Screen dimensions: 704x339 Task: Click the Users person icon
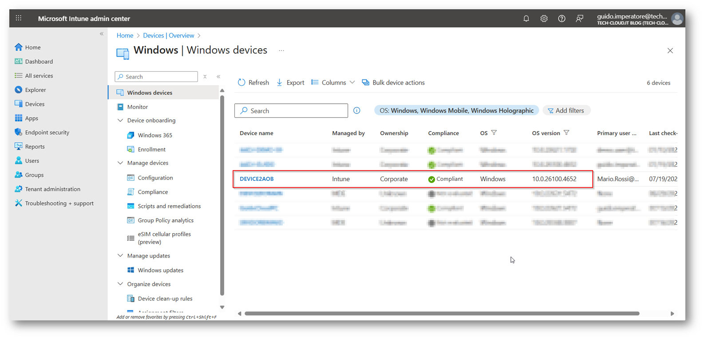(18, 160)
